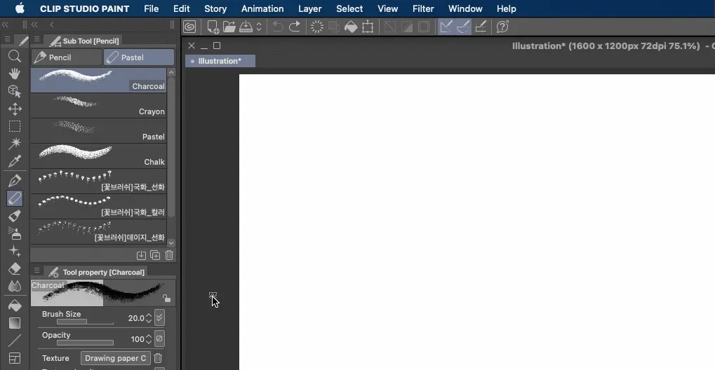The height and width of the screenshot is (370, 715).
Task: Select the Blend color-mixing tool
Action: pyautogui.click(x=15, y=286)
